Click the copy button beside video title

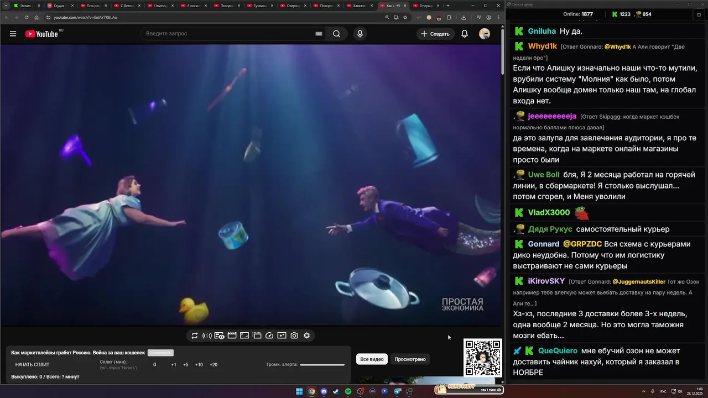160,353
